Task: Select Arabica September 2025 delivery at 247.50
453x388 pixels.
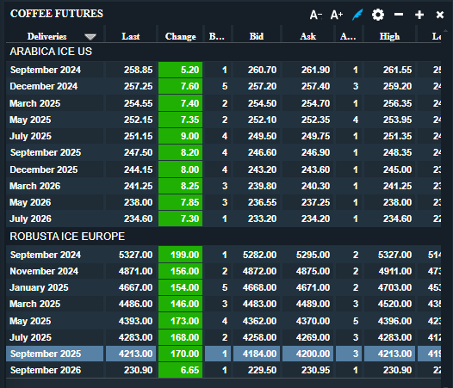Action: (x=223, y=152)
